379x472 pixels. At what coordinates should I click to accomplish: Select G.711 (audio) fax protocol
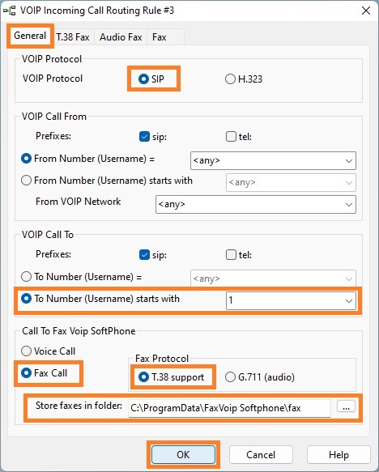230,377
